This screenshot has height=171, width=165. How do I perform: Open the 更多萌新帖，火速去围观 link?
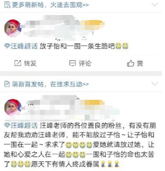point(50,5)
